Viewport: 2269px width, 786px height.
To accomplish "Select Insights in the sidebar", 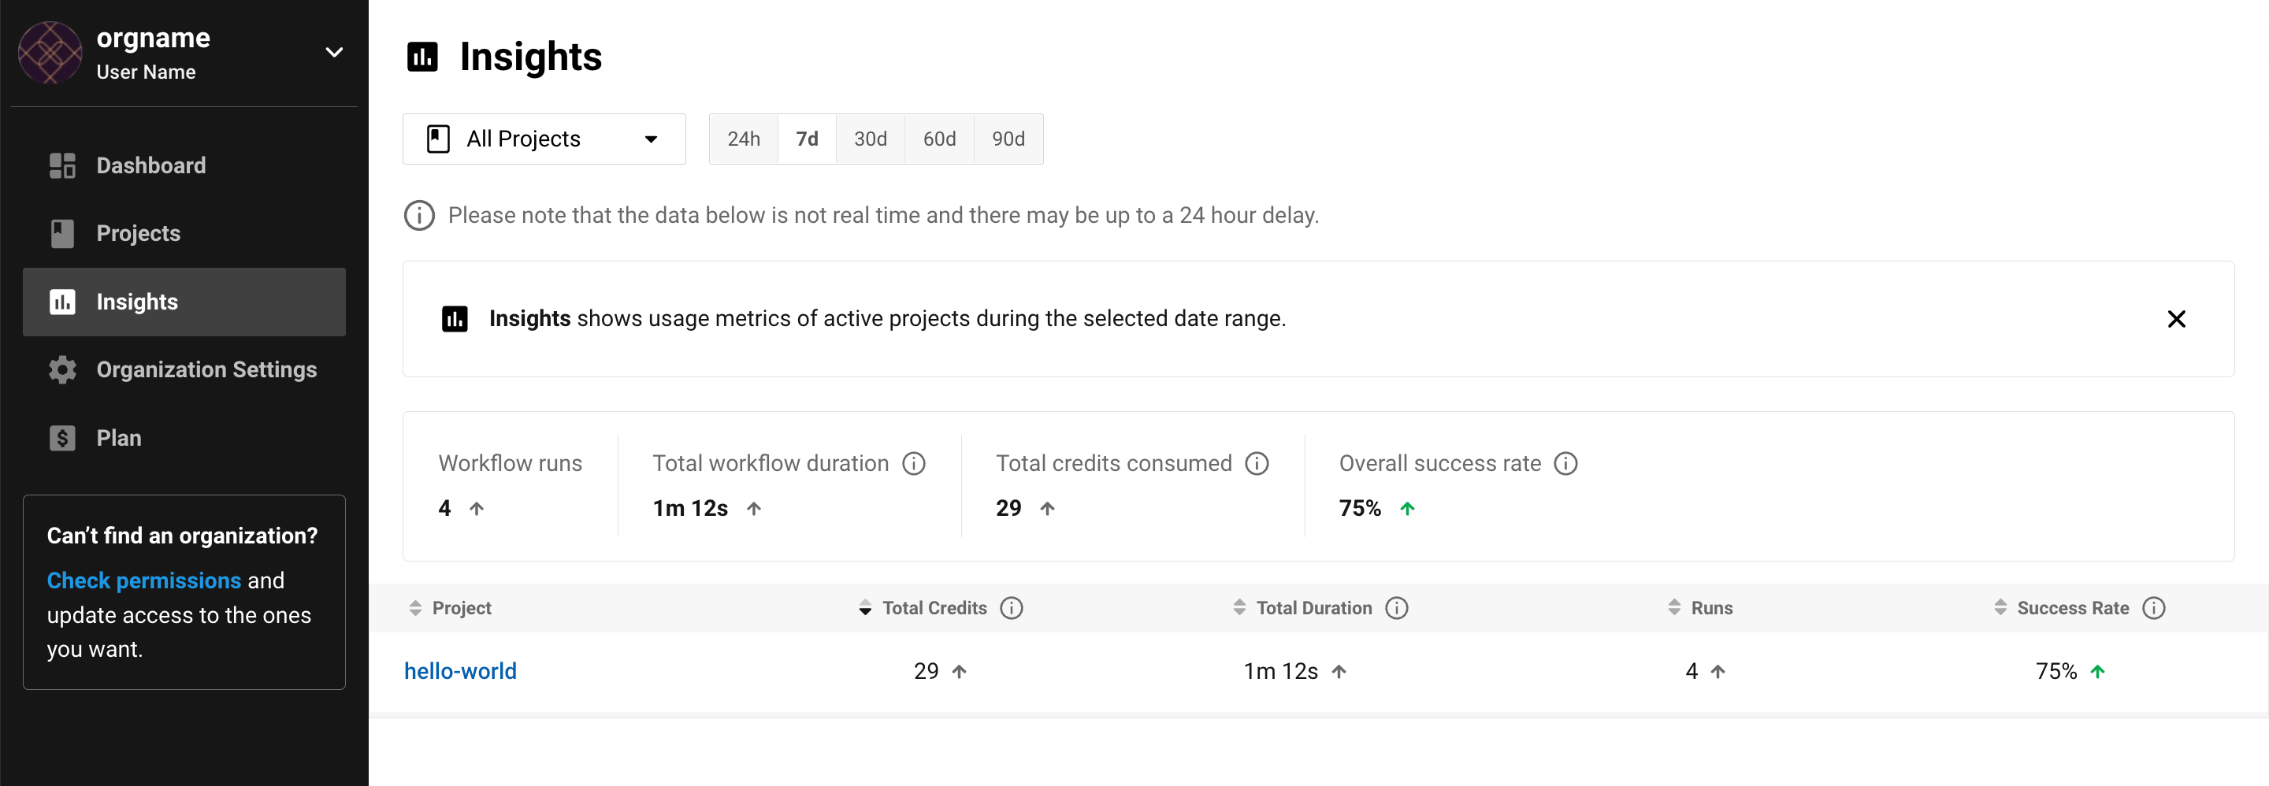I will tap(184, 302).
